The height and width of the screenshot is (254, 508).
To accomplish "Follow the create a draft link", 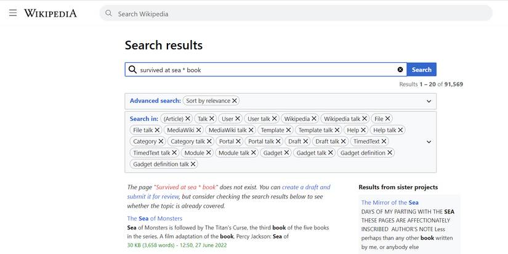I will point(306,187).
